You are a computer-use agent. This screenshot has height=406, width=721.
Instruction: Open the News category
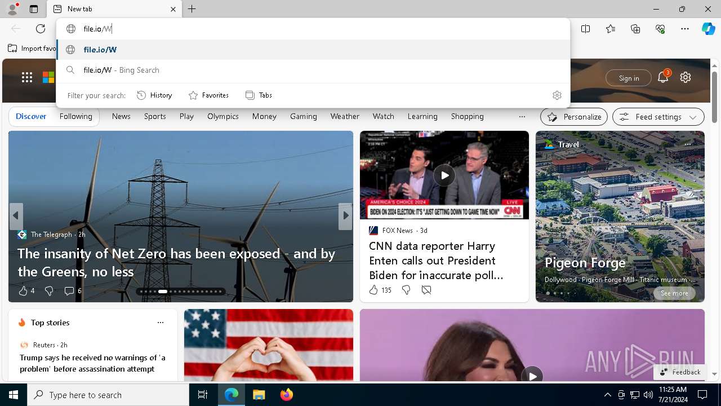[x=121, y=116]
